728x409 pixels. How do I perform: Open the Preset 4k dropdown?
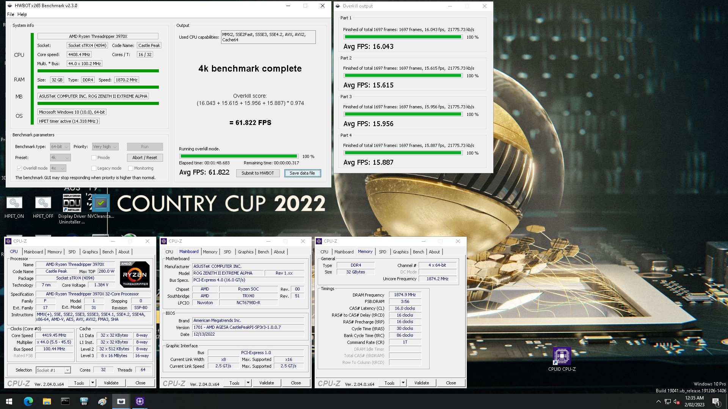[60, 158]
